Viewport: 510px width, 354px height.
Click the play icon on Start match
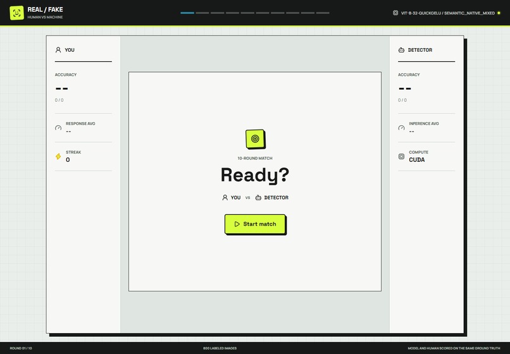tap(237, 224)
